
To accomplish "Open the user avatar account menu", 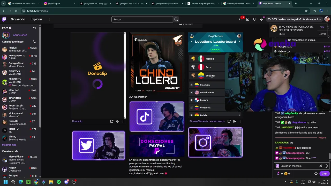I will 327,19.
